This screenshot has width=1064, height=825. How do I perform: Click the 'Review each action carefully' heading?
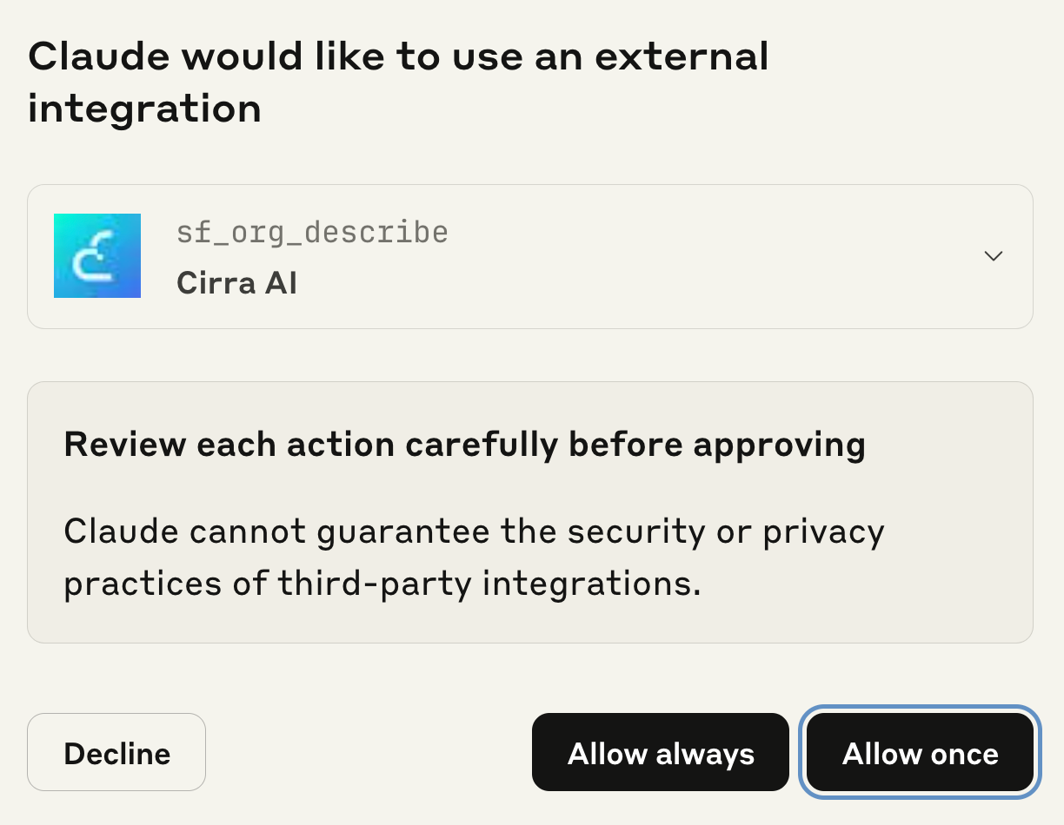464,445
